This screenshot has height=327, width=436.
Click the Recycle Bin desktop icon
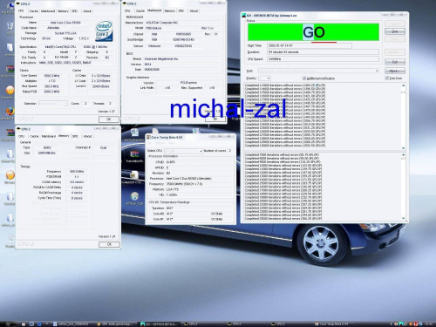click(10, 26)
